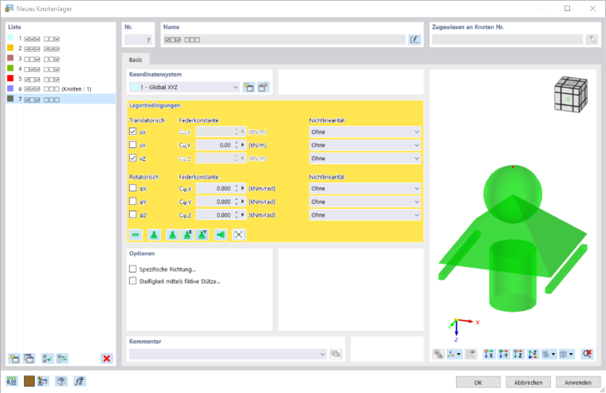Viewport: 606px width, 393px height.
Task: Click the Zugewiesen an Knoten Nr. field
Action: click(507, 39)
